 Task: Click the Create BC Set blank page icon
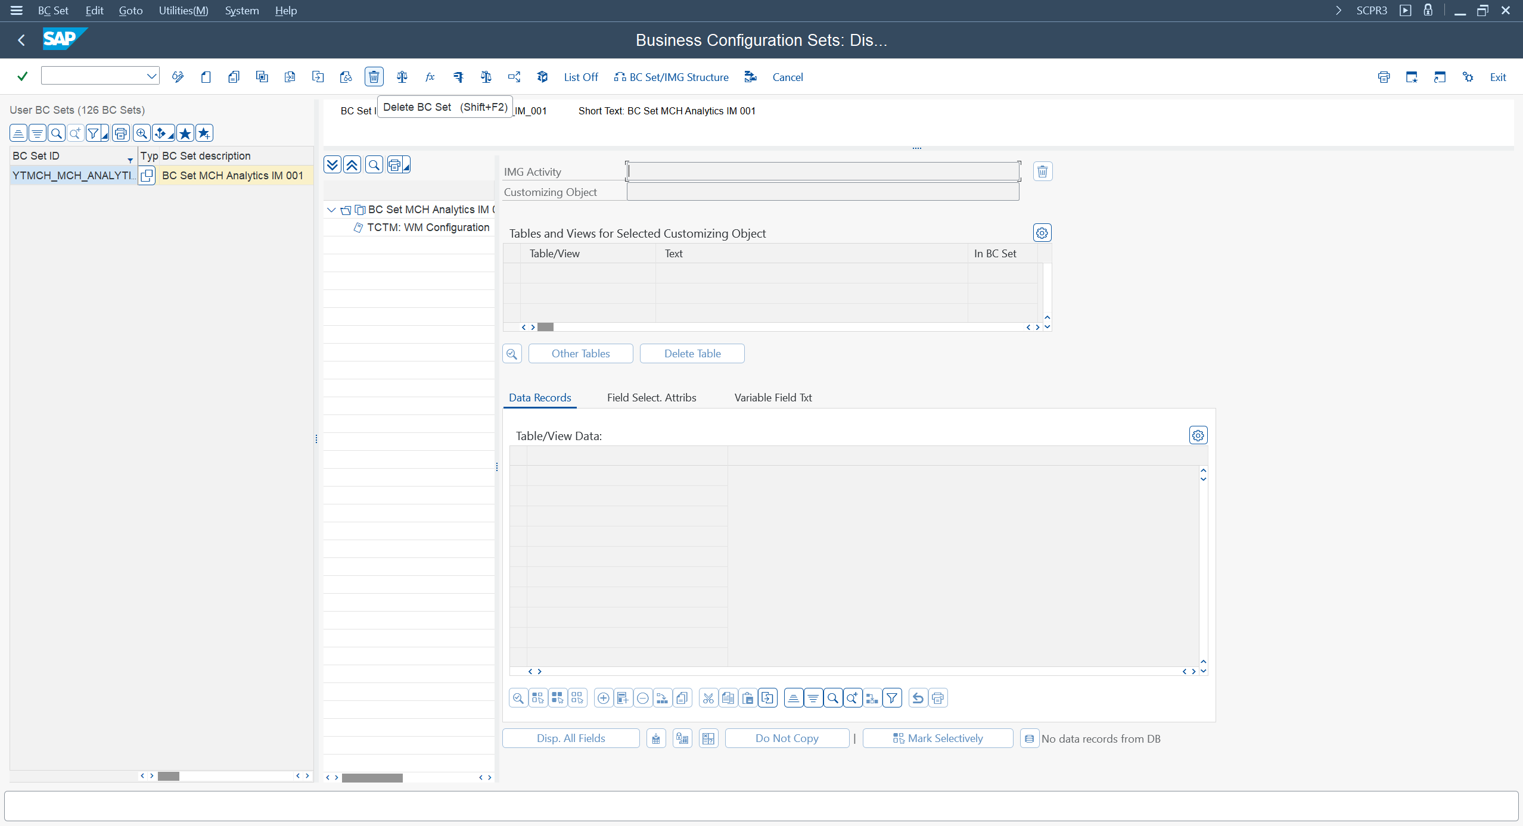206,77
